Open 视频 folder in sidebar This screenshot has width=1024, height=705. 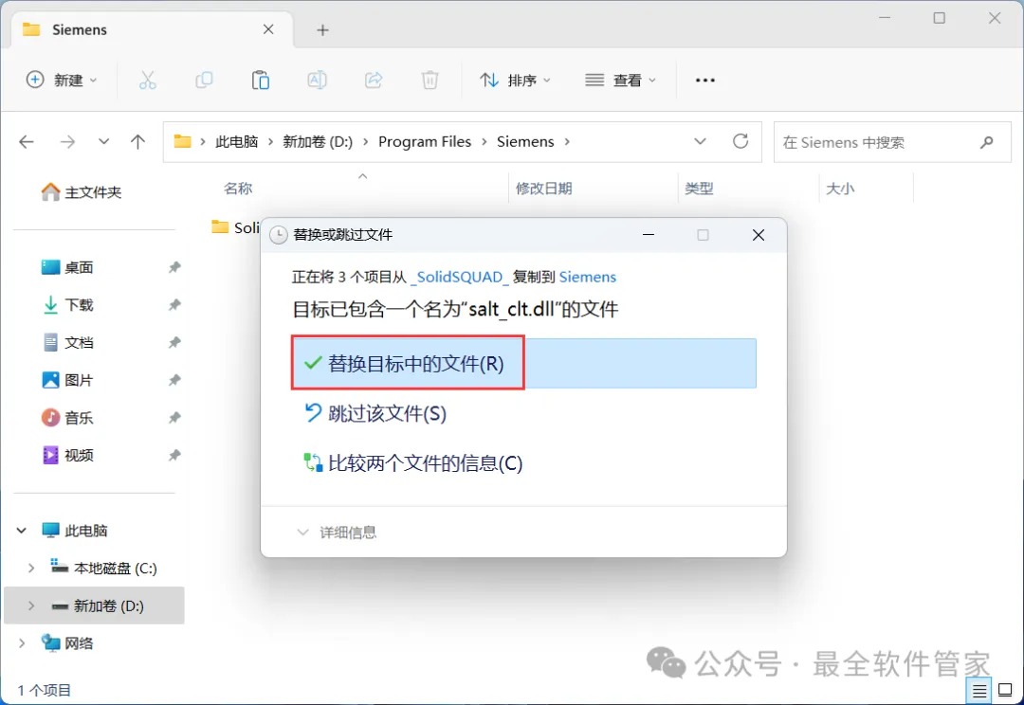tap(67, 455)
